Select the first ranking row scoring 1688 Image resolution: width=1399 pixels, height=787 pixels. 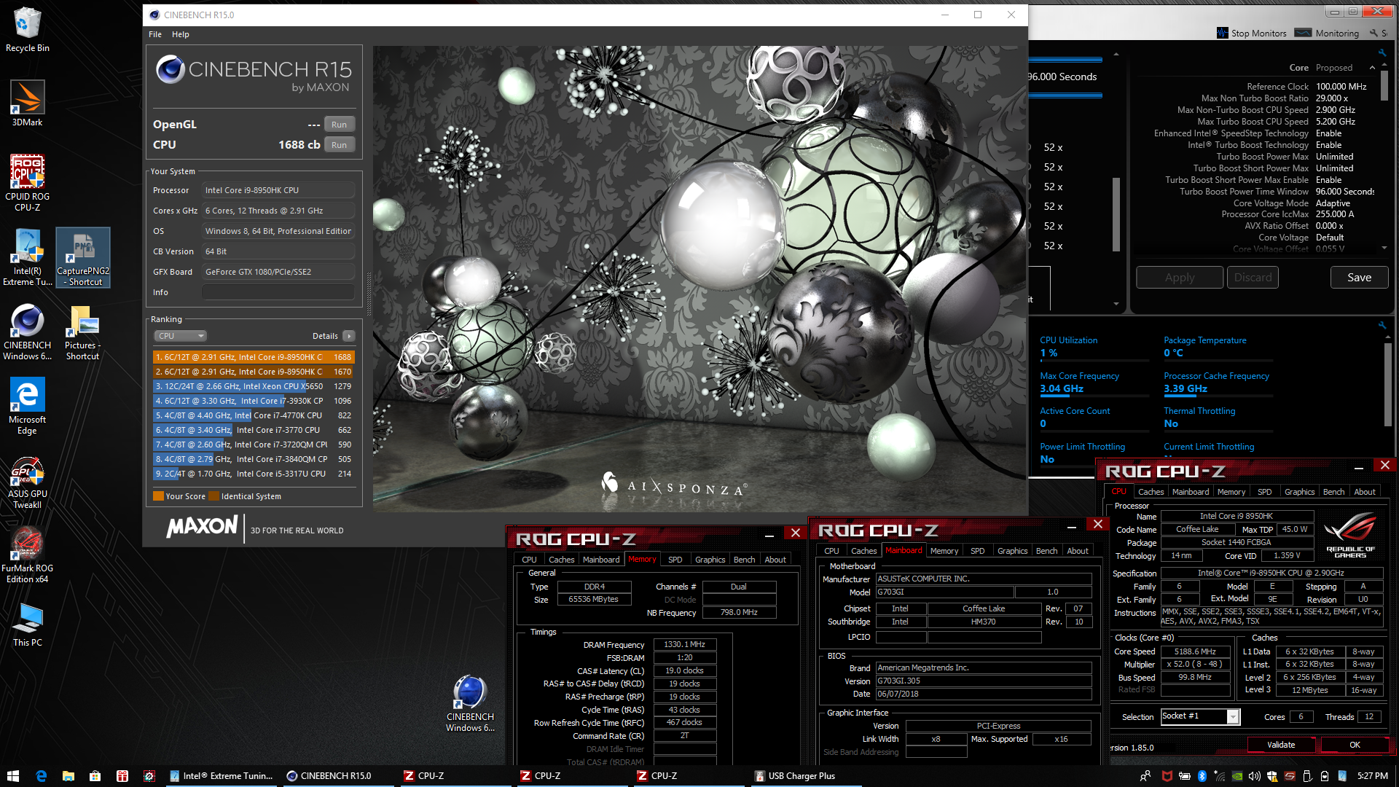pos(254,357)
